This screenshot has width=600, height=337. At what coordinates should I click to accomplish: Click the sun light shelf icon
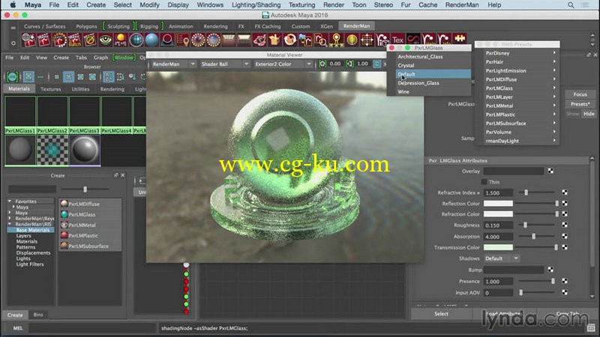(121, 40)
